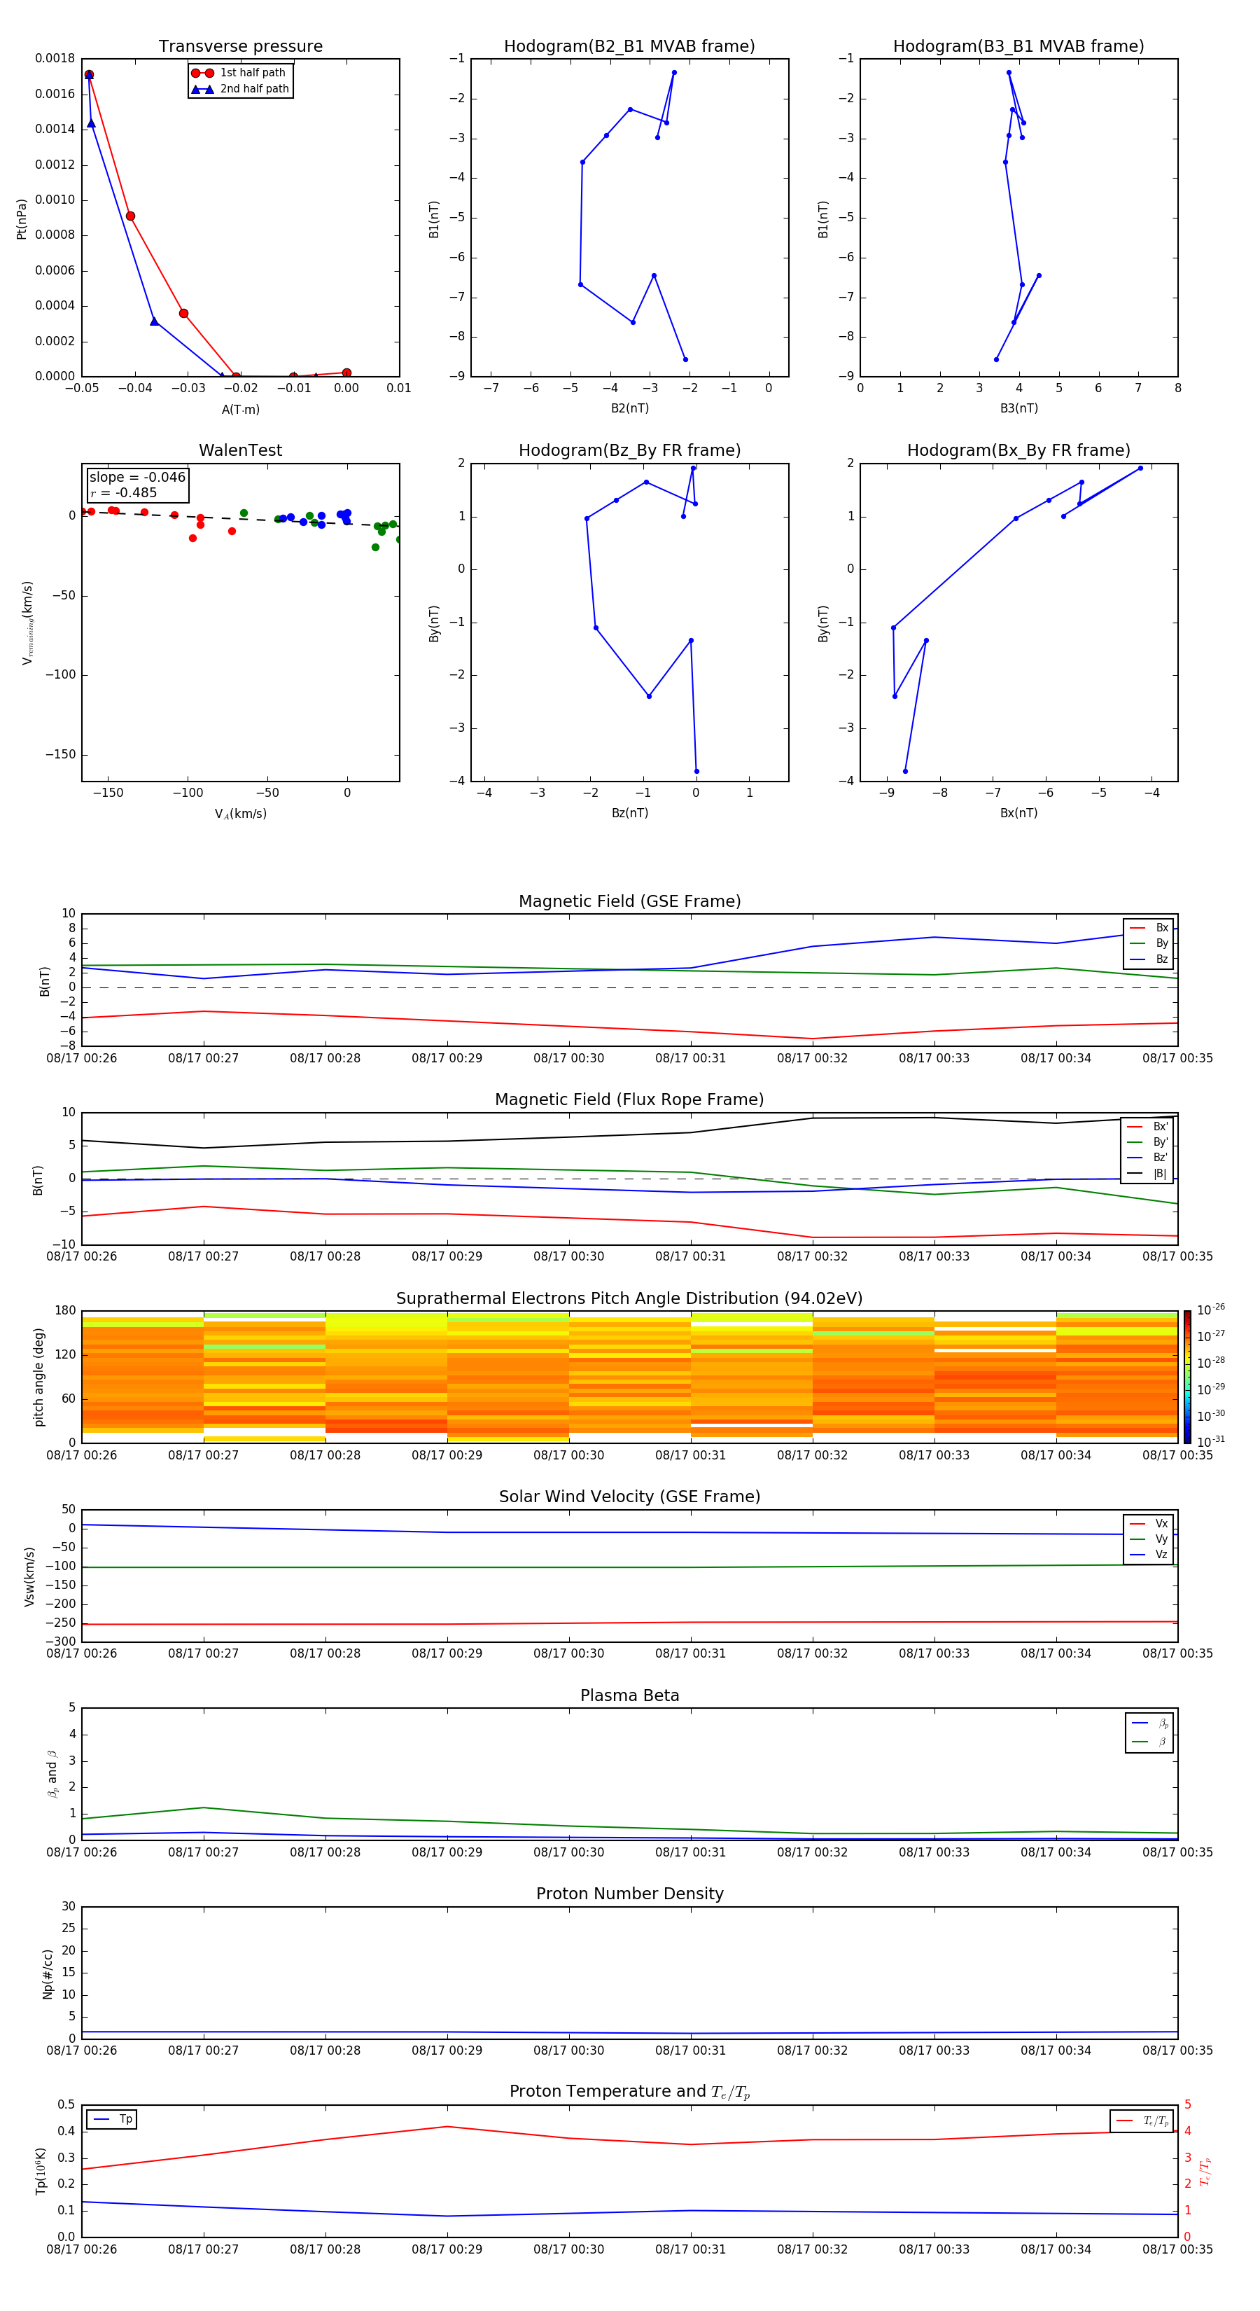Click the "Np(#/cc)" y-axis label

click(48, 1973)
